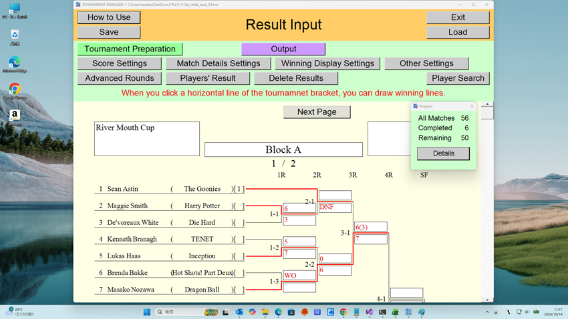The height and width of the screenshot is (319, 568).
Task: Open Visual Studio from taskbar
Action: [x=369, y=312]
